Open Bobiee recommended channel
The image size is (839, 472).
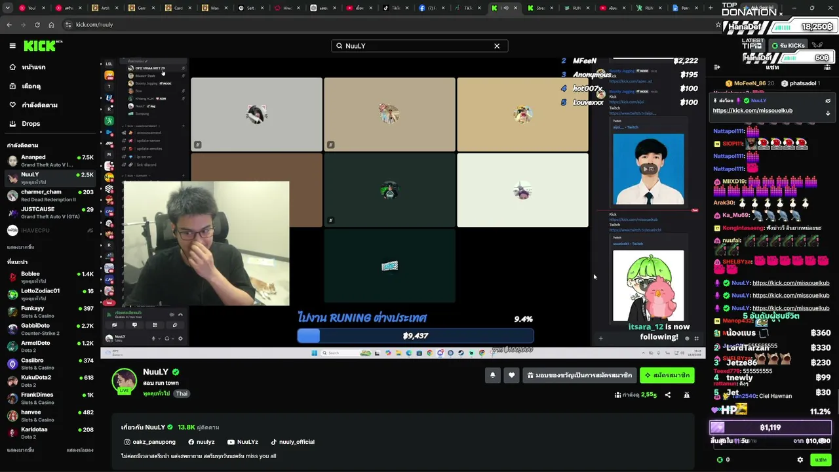pyautogui.click(x=50, y=277)
